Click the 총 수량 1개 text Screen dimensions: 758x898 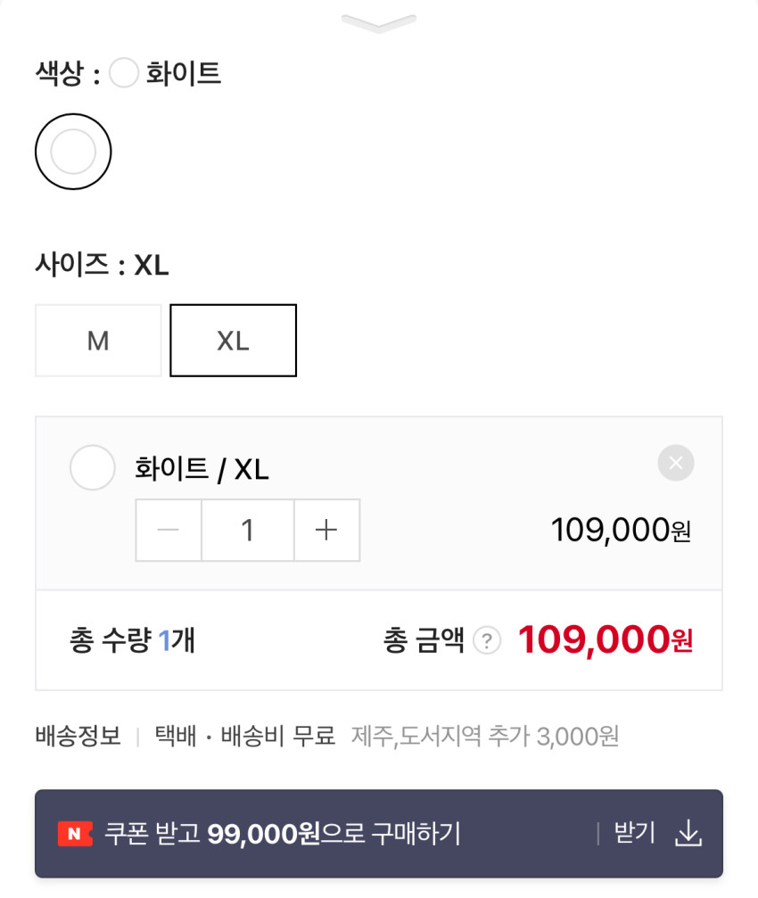[x=132, y=640]
